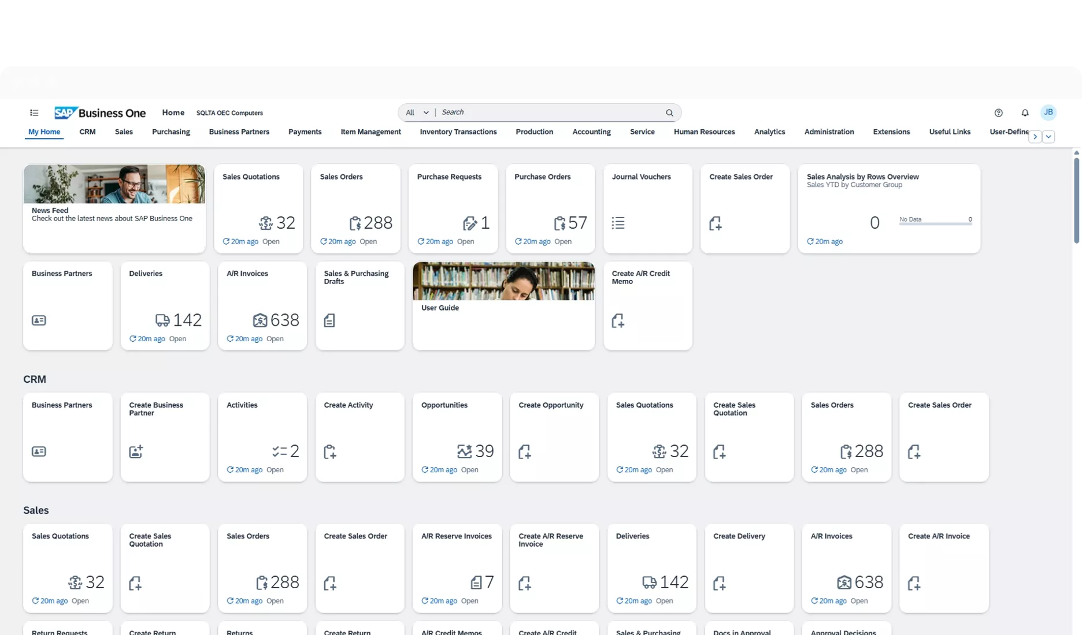Screen dimensions: 1082x635
Task: Open the help icon
Action: [998, 113]
